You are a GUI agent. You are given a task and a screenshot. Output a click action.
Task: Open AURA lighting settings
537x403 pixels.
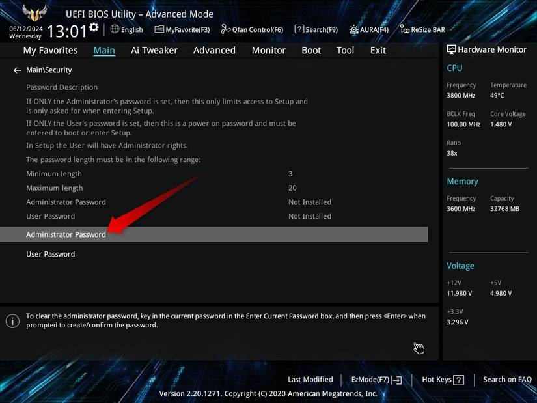[368, 29]
